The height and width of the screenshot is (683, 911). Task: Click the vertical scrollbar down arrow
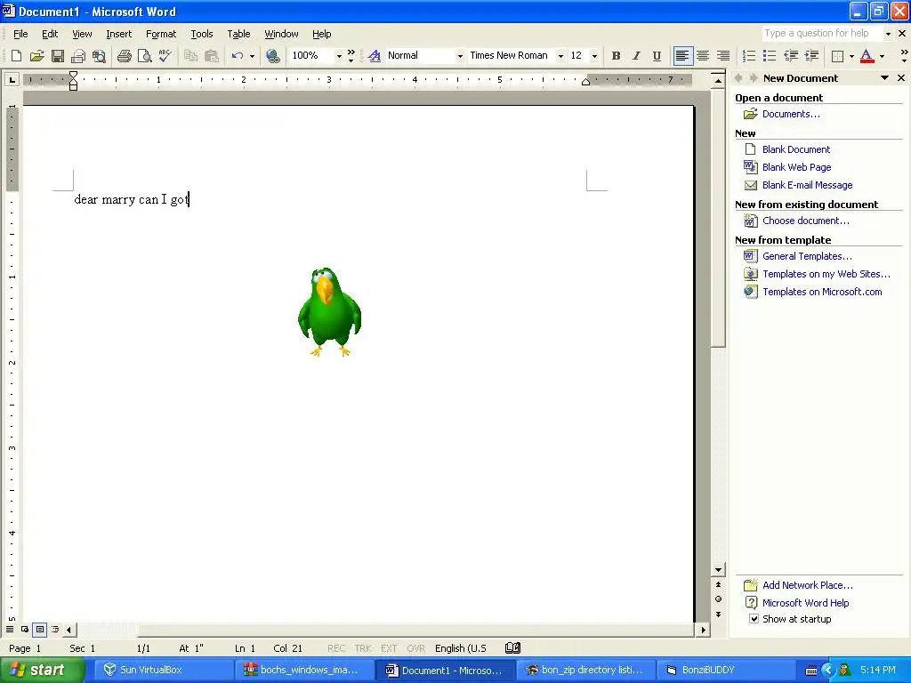click(x=718, y=570)
